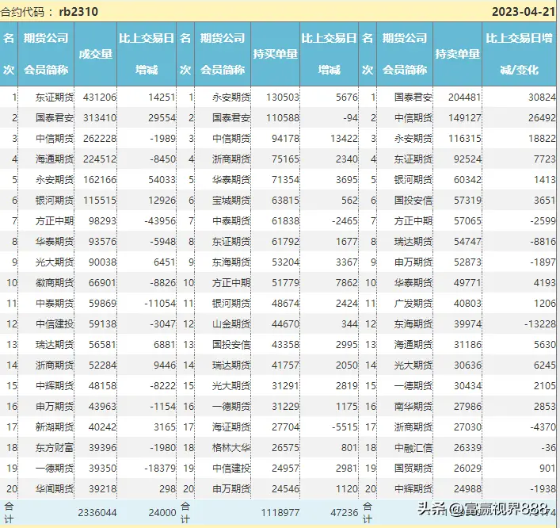Screen dimensions: 560x528
Task: Click 东方财富 member name
Action: 55,448
